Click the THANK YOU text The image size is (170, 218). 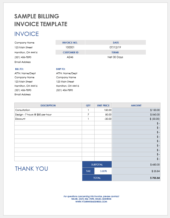click(31, 169)
